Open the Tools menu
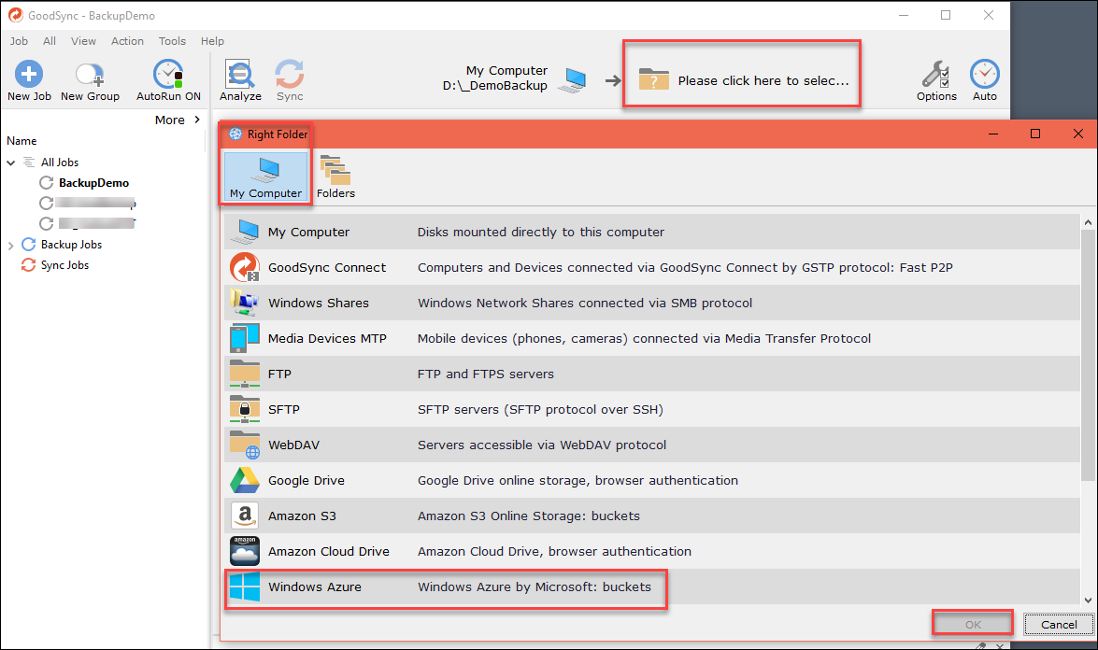 (x=172, y=40)
